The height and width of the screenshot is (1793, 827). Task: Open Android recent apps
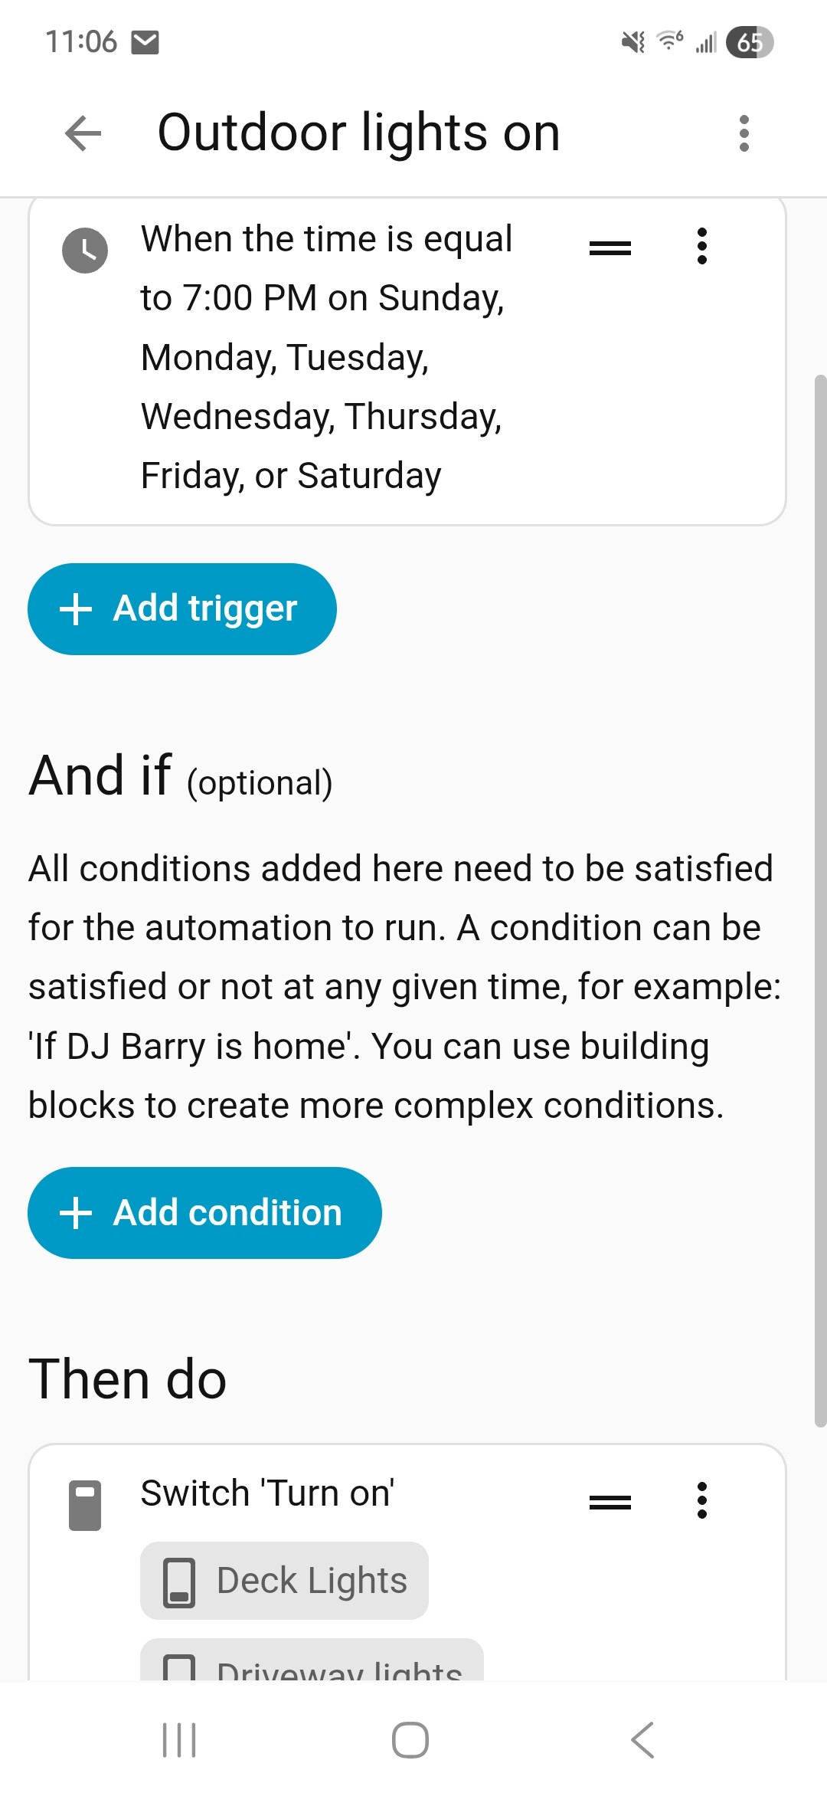179,1739
